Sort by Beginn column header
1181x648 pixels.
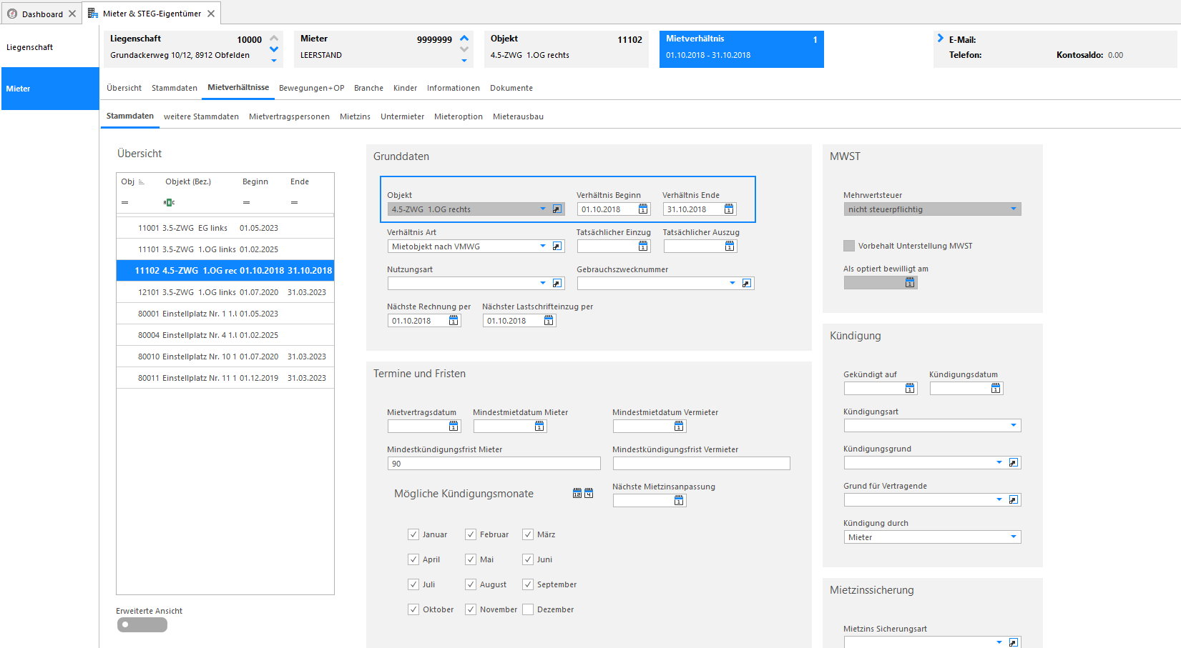(x=255, y=181)
